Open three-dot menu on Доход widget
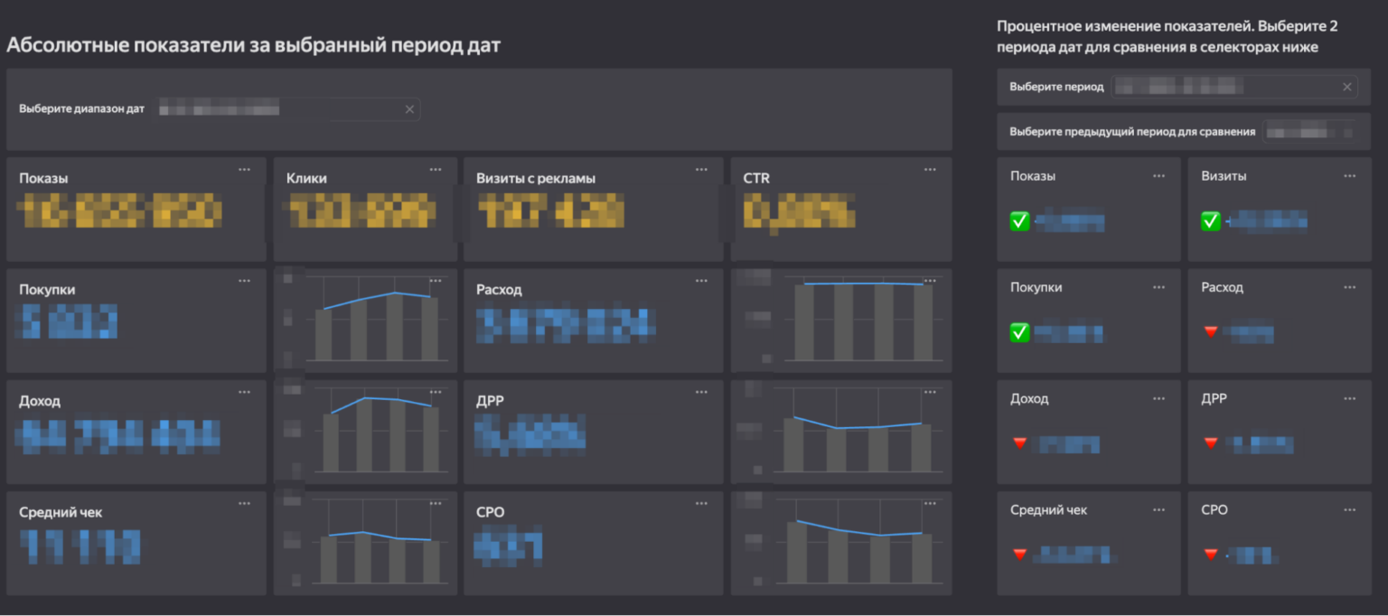 [x=244, y=392]
